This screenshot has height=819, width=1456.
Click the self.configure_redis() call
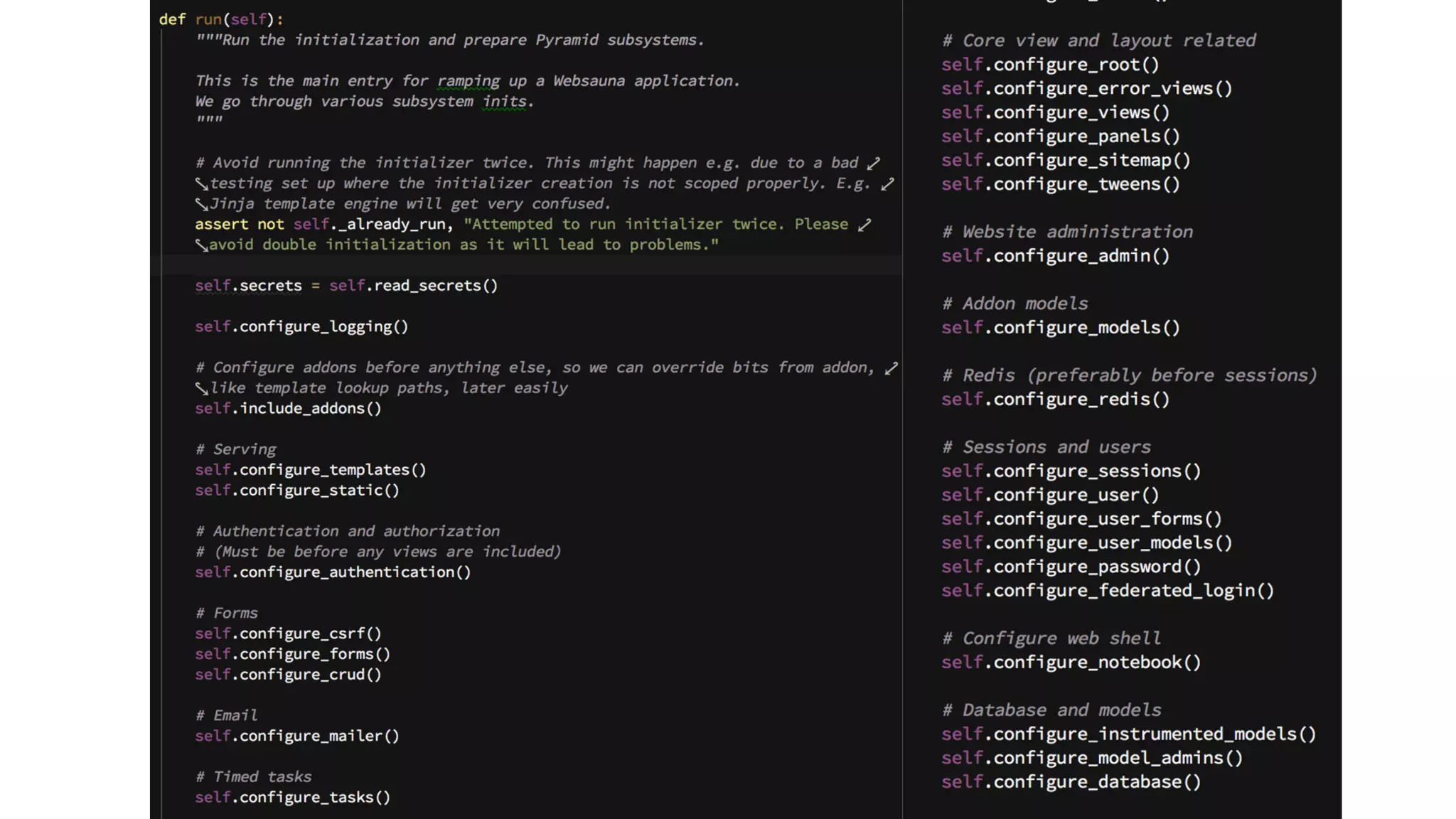click(x=1055, y=400)
